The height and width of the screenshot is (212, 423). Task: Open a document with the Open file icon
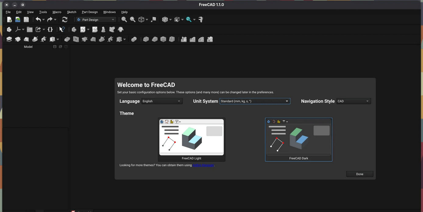tap(18, 19)
